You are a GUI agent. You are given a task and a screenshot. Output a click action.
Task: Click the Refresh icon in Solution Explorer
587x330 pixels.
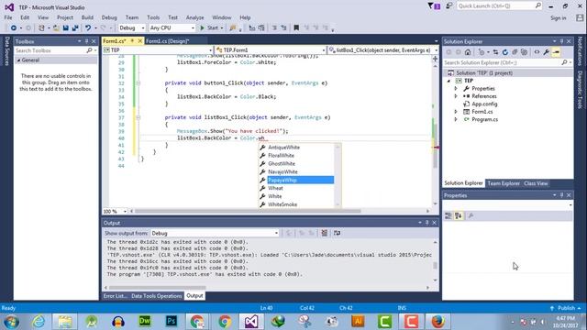tap(505, 52)
